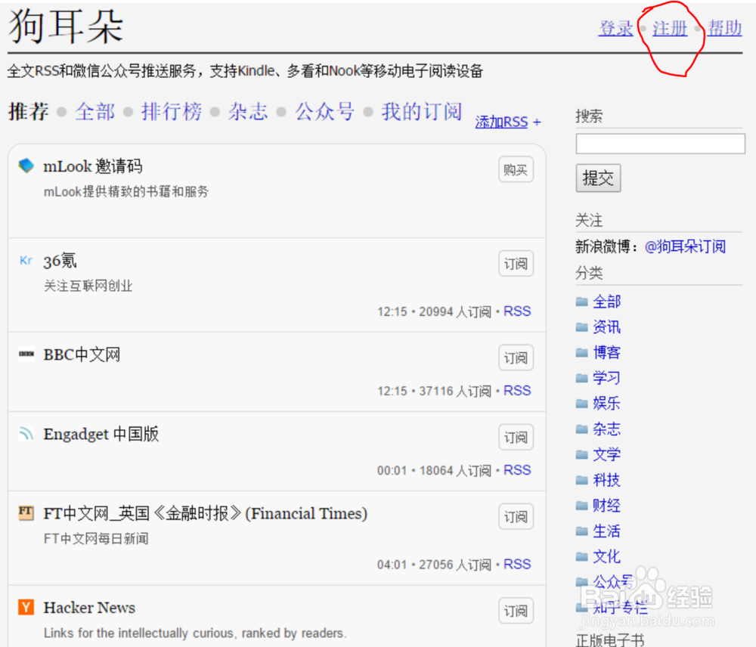Viewport: 756px width, 647px height.
Task: Open the 36氪 feed title
Action: [x=60, y=261]
